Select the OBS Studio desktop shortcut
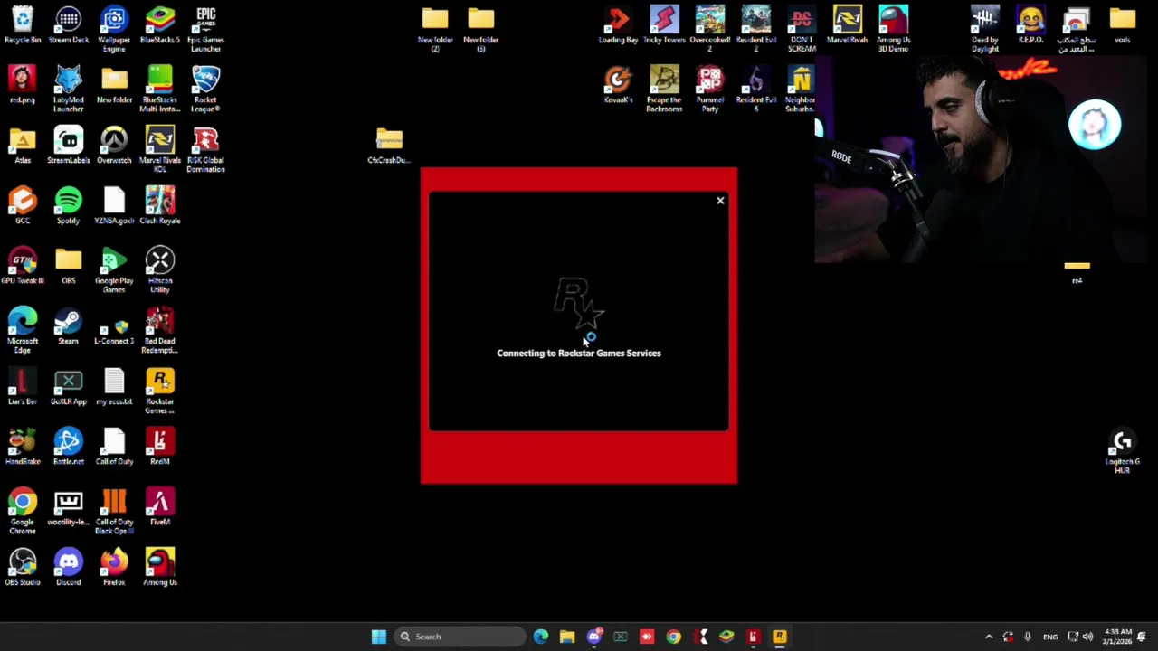 click(23, 568)
